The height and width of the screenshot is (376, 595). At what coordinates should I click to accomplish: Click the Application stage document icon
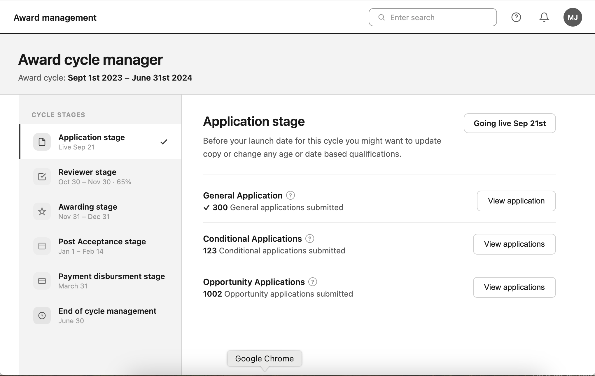click(x=42, y=142)
